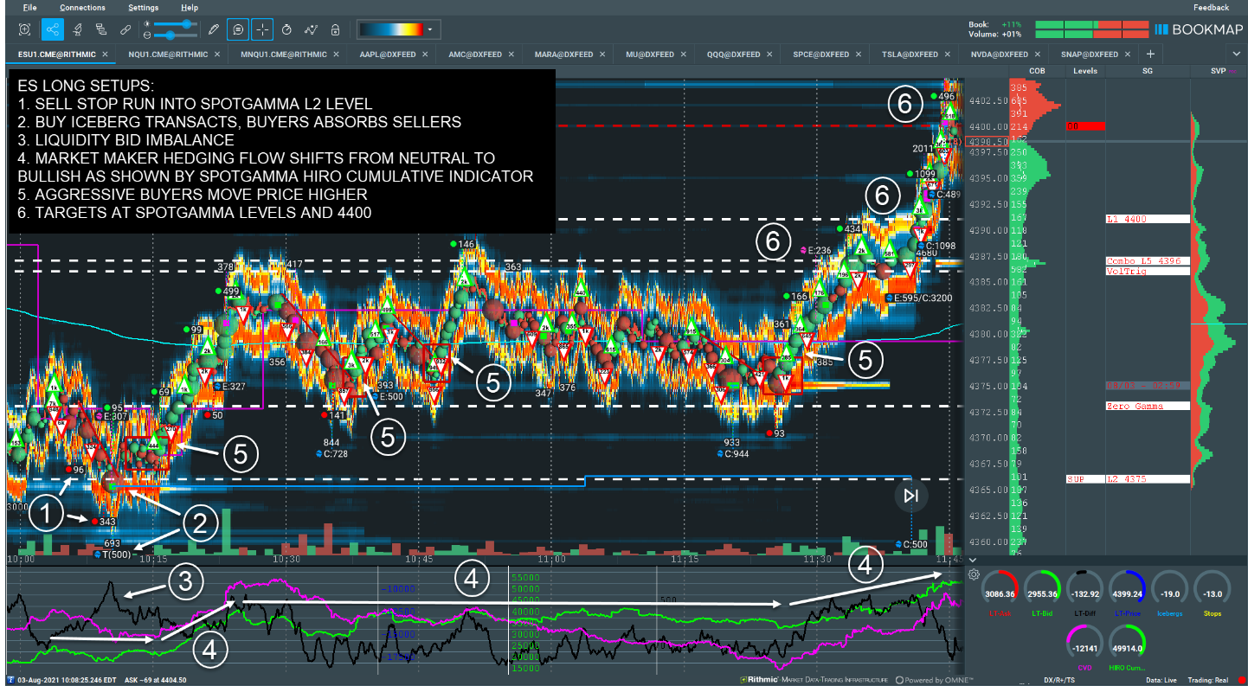Click the chain link instruments icon
Viewport: 1248px width, 686px height.
click(125, 29)
